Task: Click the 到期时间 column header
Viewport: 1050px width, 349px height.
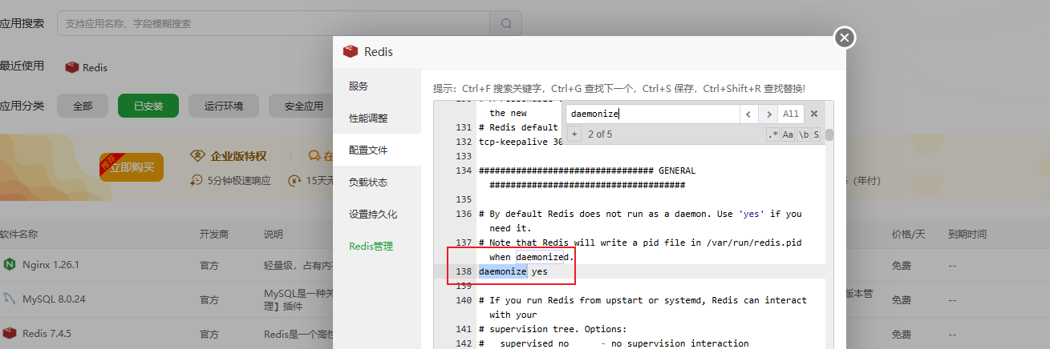Action: click(967, 235)
